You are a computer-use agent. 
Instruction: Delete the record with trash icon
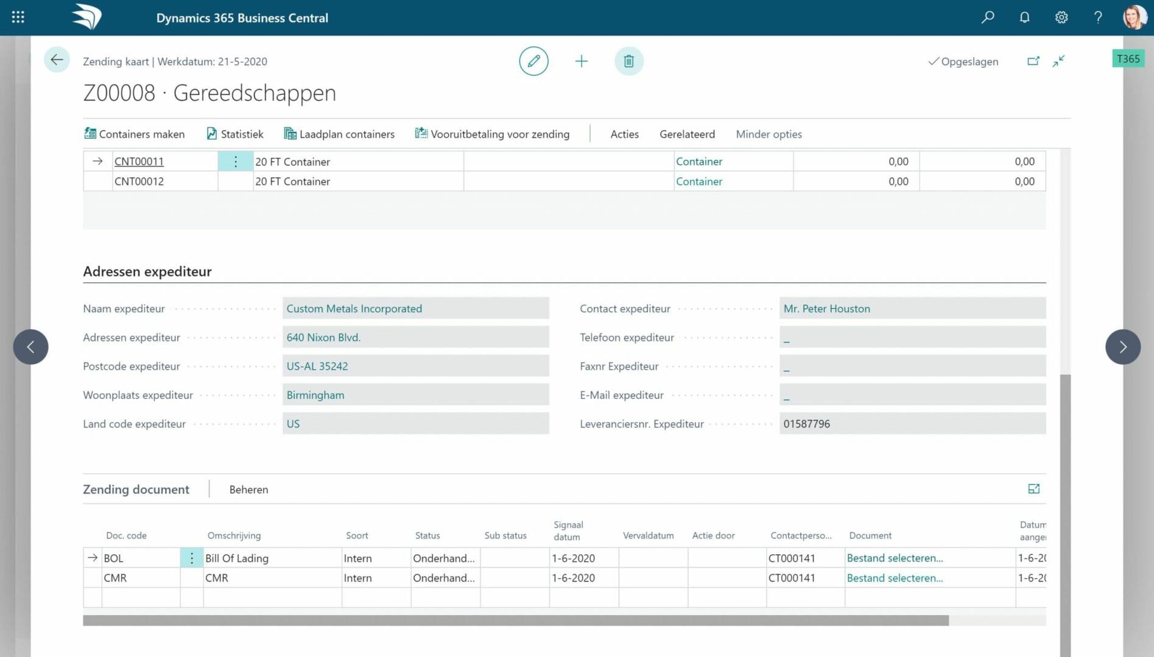629,61
